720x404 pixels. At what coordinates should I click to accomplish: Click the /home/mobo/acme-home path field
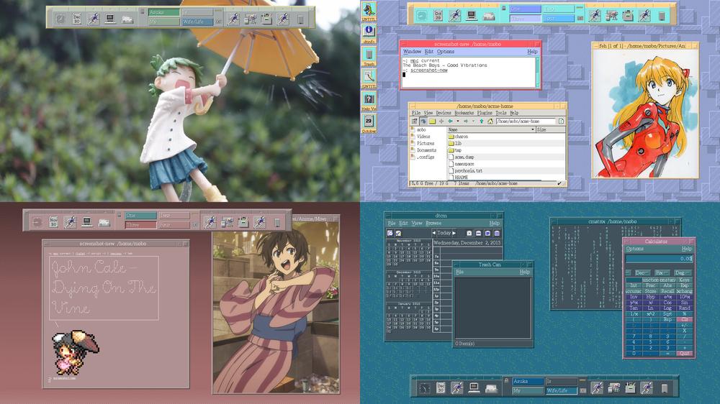526,121
